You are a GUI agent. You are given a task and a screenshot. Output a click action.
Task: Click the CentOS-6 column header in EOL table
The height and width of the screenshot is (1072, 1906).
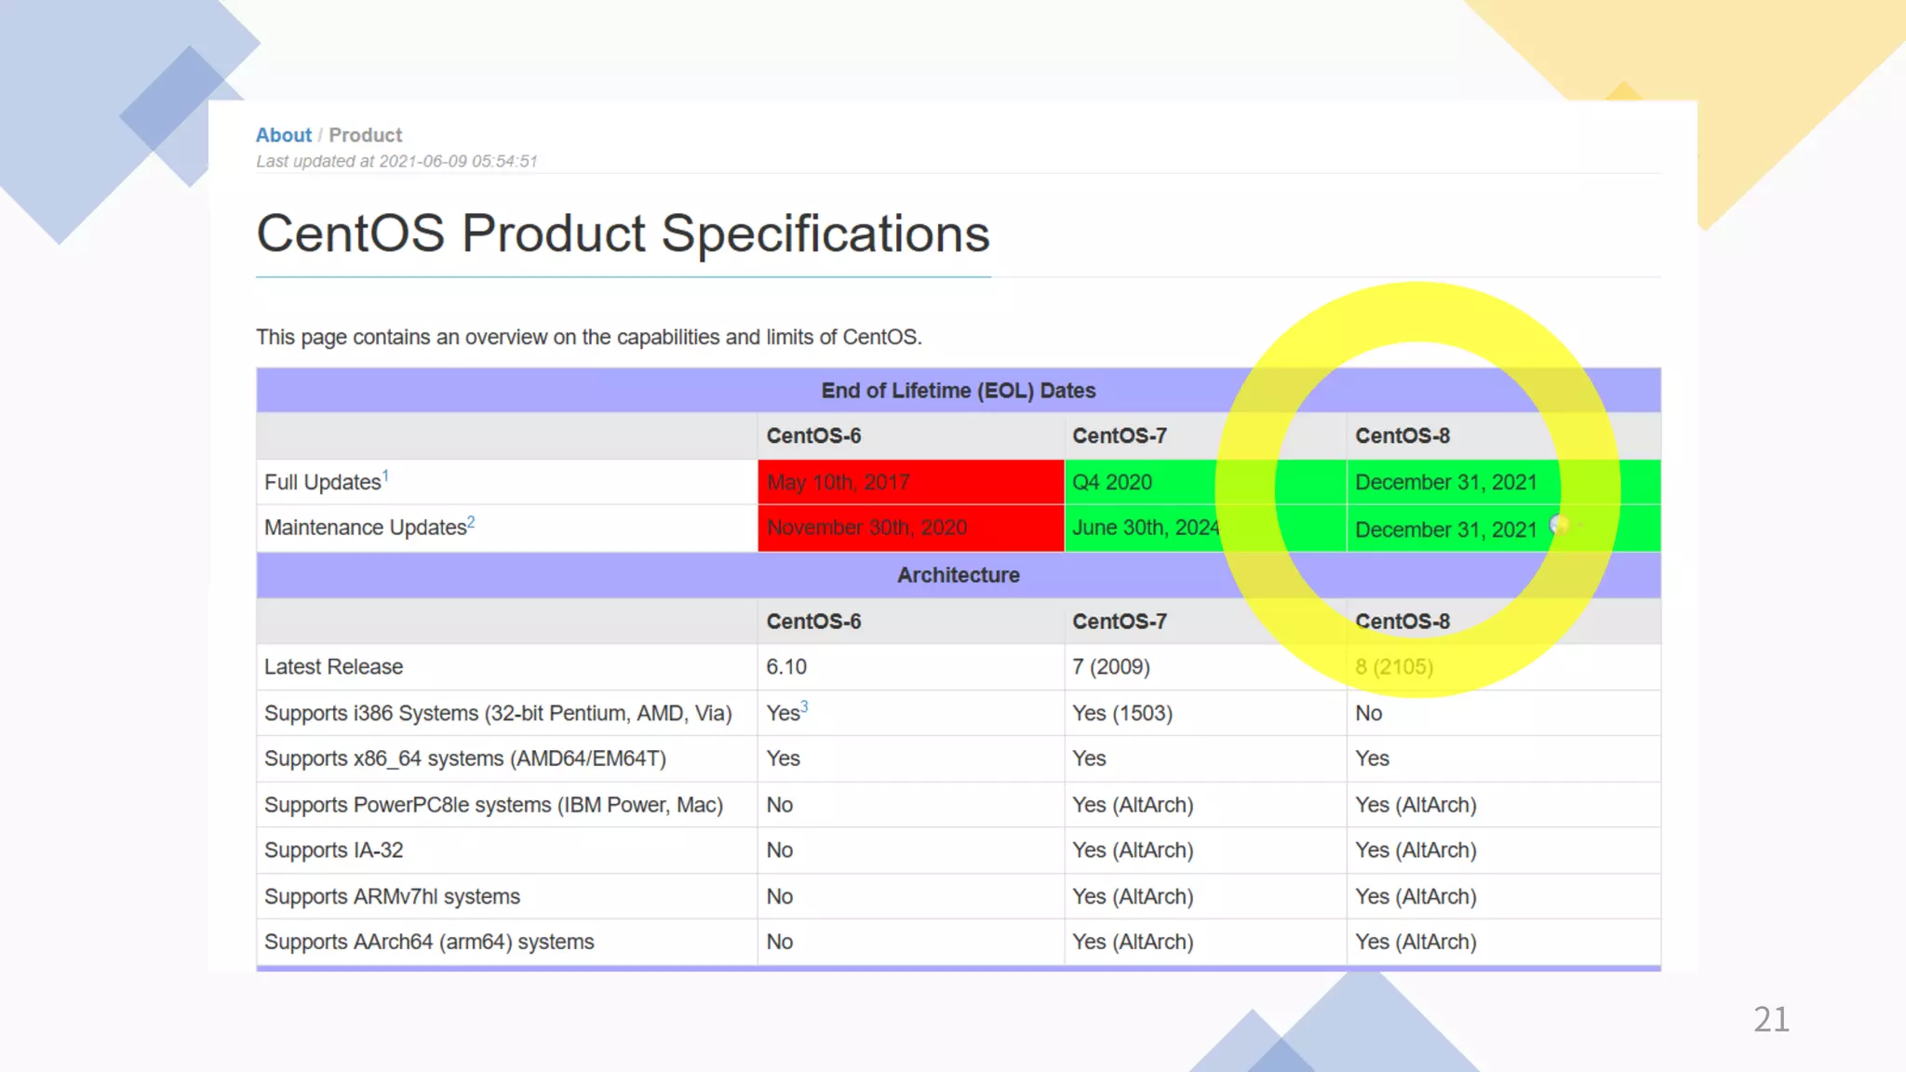[x=813, y=435]
